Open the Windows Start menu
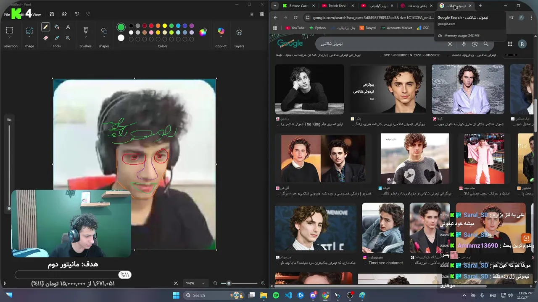This screenshot has height=302, width=538. pos(176,295)
